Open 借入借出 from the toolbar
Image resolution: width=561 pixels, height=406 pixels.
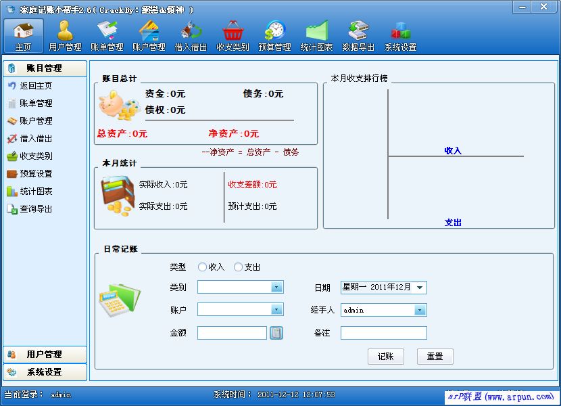190,35
